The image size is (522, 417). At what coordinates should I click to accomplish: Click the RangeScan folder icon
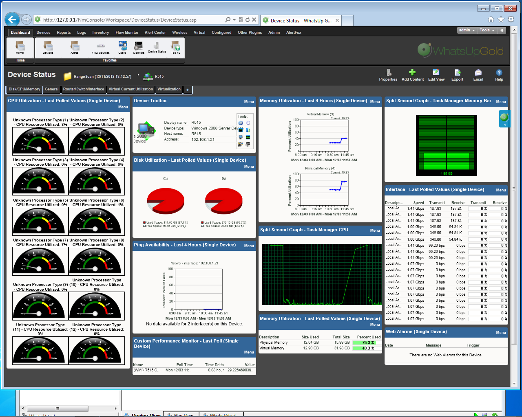(68, 76)
